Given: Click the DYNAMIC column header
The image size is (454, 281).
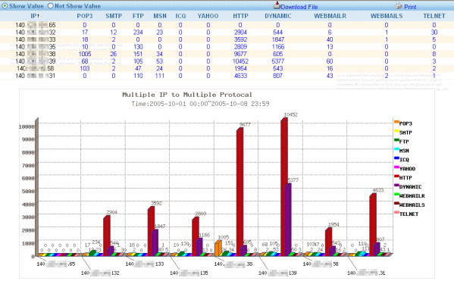Looking at the screenshot, I should (278, 16).
